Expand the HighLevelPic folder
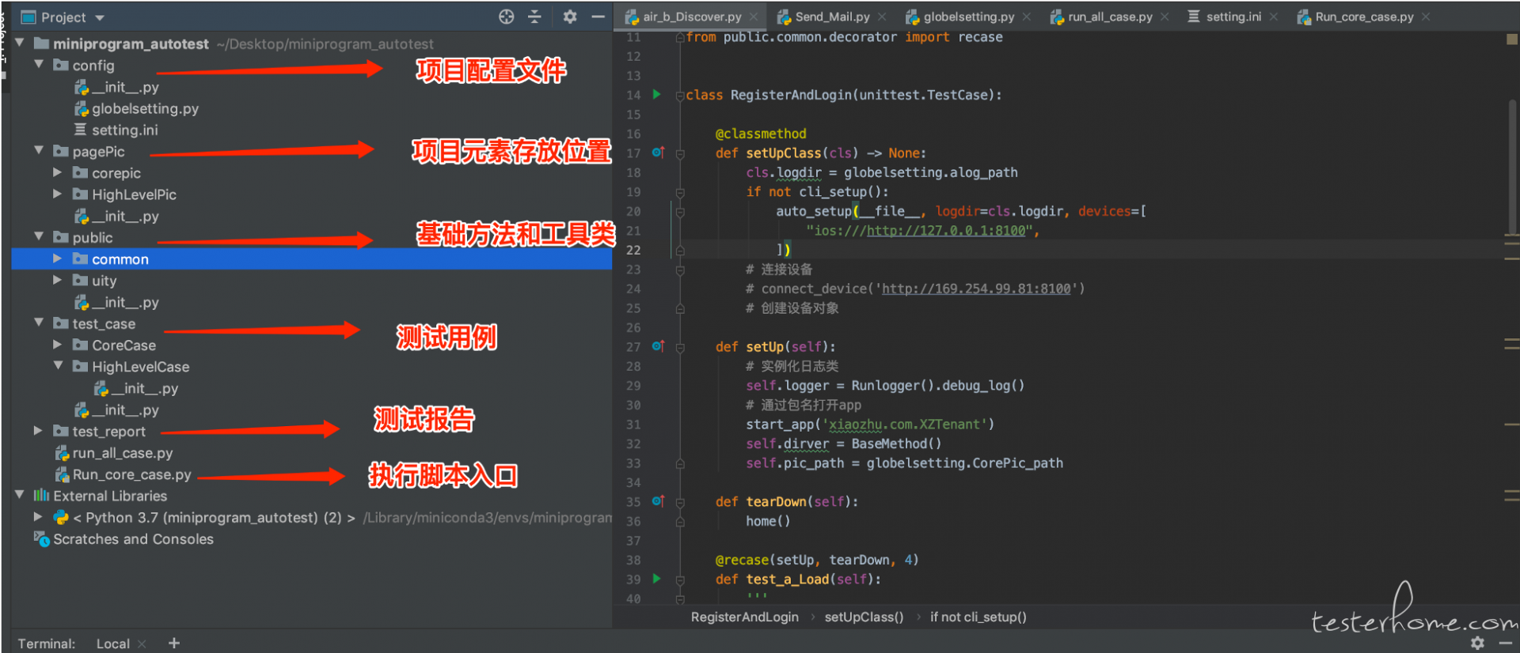The height and width of the screenshot is (653, 1520). point(57,193)
